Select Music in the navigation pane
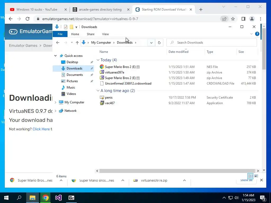Viewport: 271px width, 203px height. click(71, 87)
